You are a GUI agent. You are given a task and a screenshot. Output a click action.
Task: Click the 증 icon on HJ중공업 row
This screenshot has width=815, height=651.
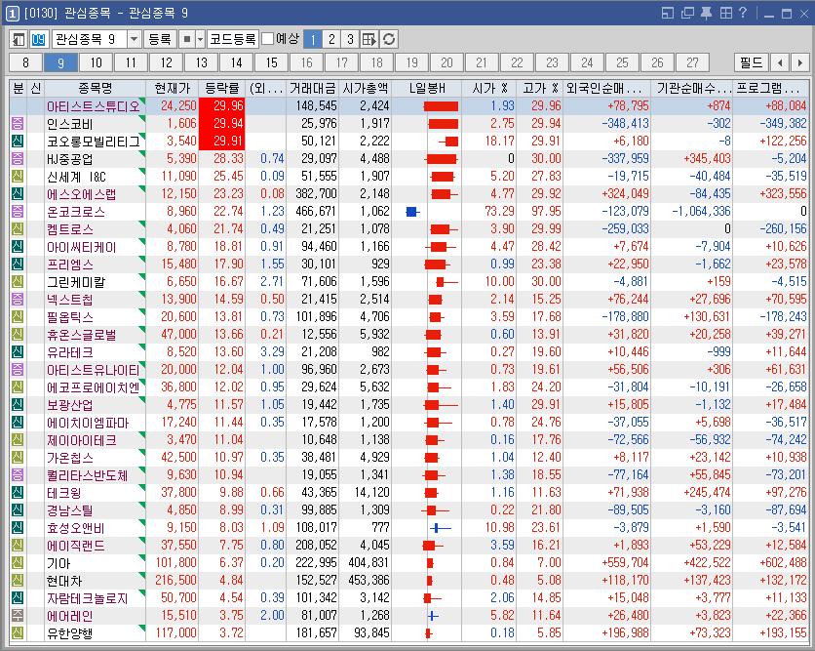tap(18, 159)
